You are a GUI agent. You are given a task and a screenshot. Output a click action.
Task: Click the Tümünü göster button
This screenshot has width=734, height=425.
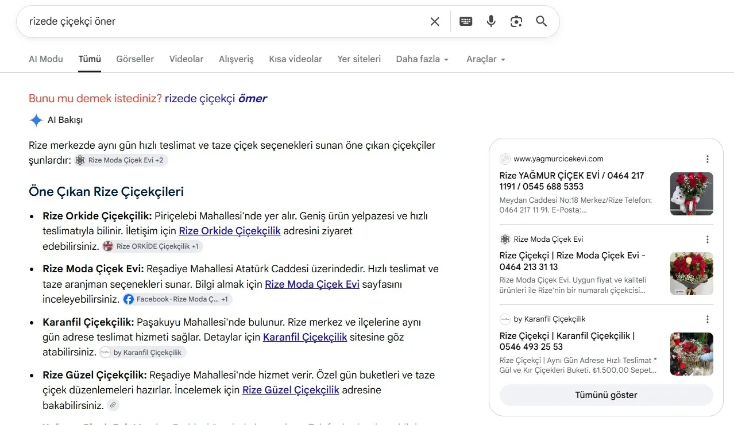[x=606, y=395]
